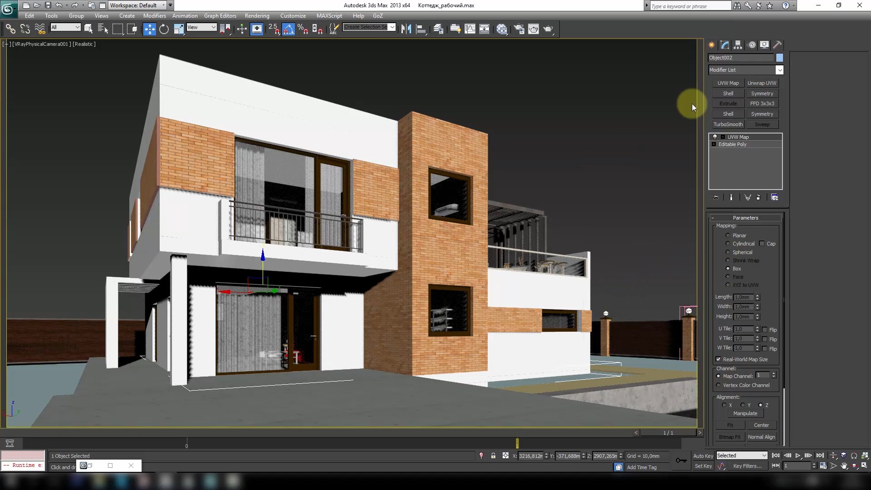
Task: Select the Cylindrical mapping radio button
Action: (x=728, y=244)
